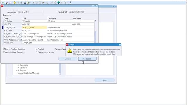Click the Translations globe icon
This screenshot has width=187, height=105.
[58, 3]
